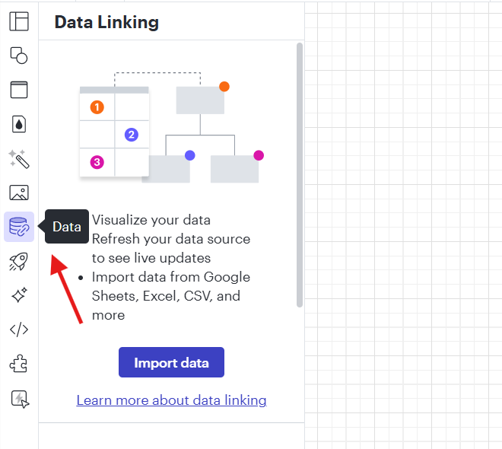The height and width of the screenshot is (449, 502).
Task: Click the Import data button
Action: 171,362
